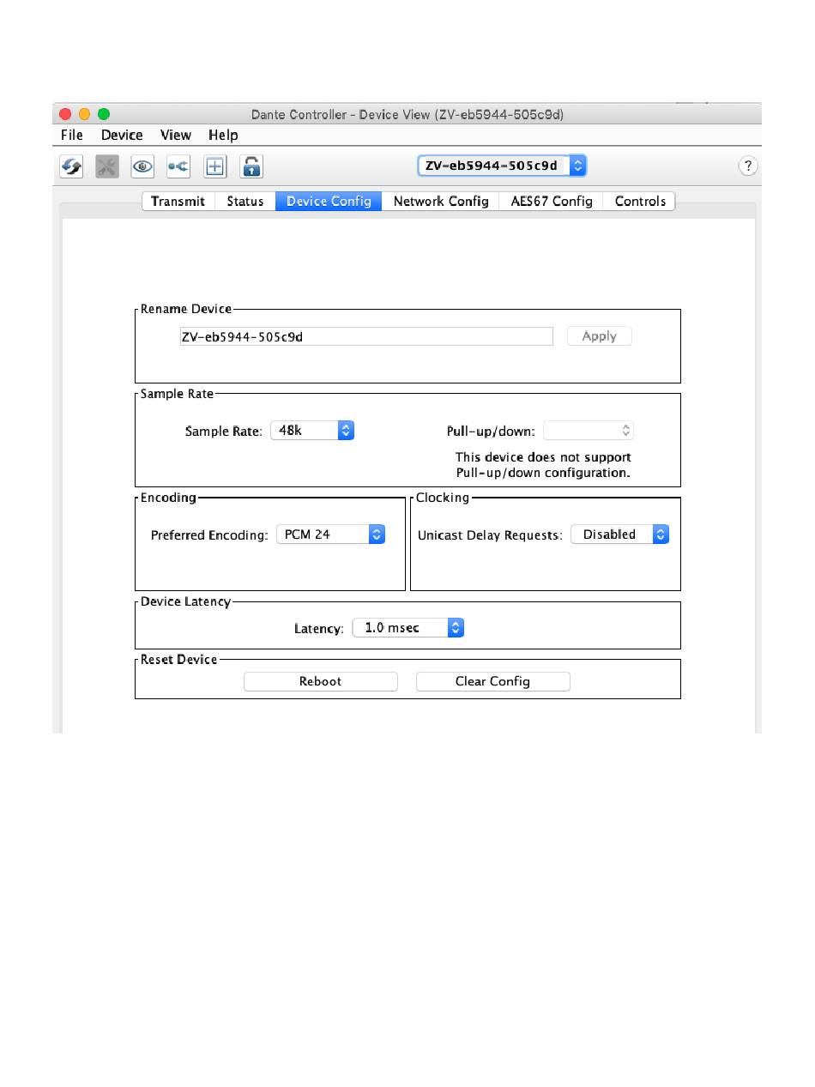This screenshot has height=1087, width=815.
Task: Open the Sample Rate 48k dropdown
Action: point(312,431)
